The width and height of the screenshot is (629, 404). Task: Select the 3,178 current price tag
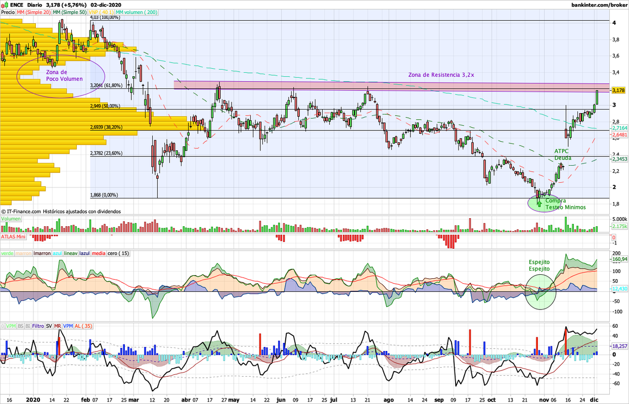[x=619, y=90]
